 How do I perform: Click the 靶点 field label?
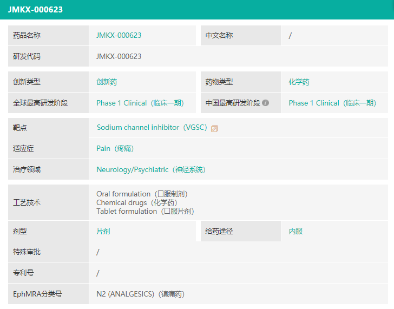click(x=20, y=128)
